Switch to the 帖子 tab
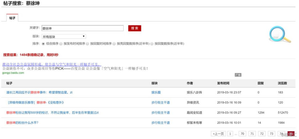Screen dimensions: 299x139 pyautogui.click(x=12, y=18)
